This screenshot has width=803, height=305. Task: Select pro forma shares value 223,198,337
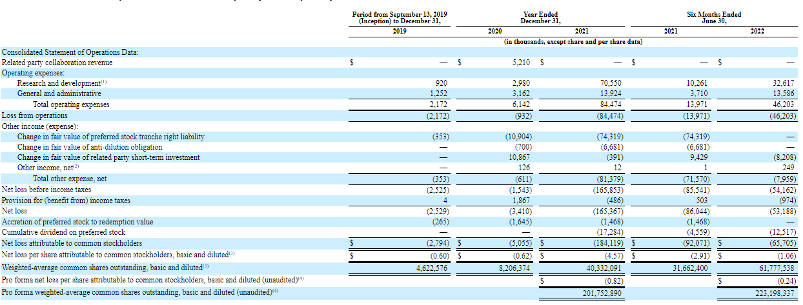click(x=774, y=293)
